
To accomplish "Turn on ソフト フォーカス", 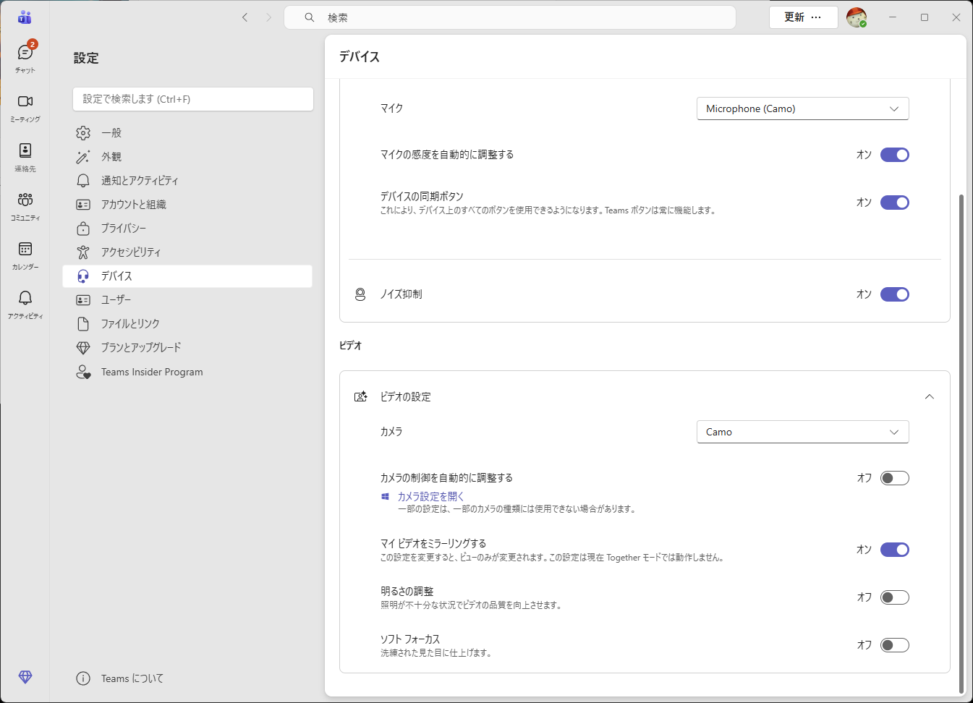I will tap(895, 644).
